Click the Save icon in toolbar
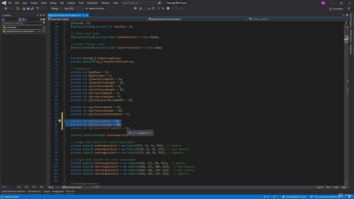 point(28,9)
